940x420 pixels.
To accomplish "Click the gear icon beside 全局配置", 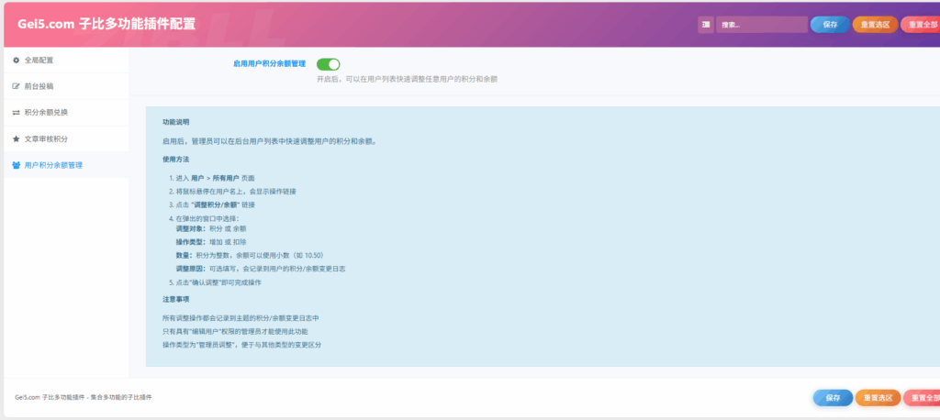I will tap(17, 61).
